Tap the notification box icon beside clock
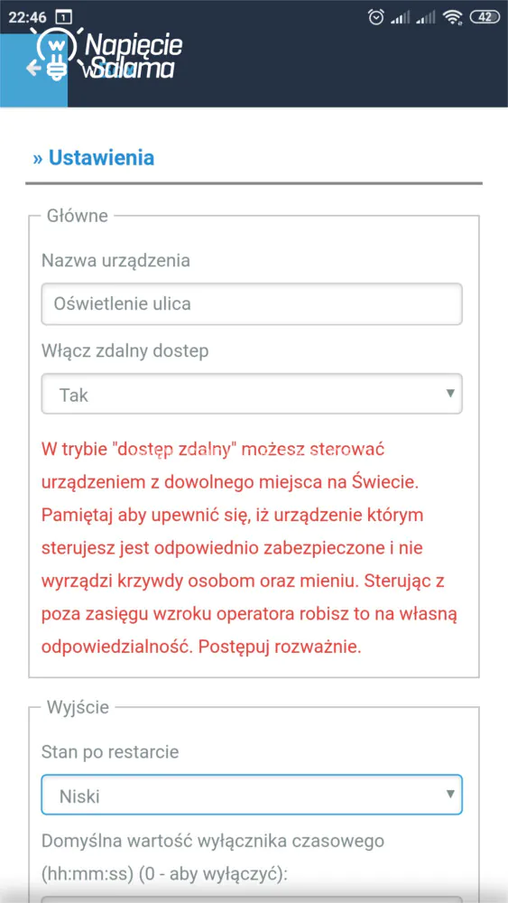Viewport: 508px width, 903px height. tap(64, 17)
